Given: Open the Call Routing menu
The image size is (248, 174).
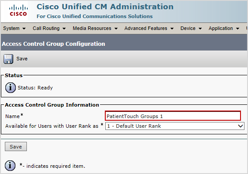Looking at the screenshot, I should pyautogui.click(x=49, y=28).
